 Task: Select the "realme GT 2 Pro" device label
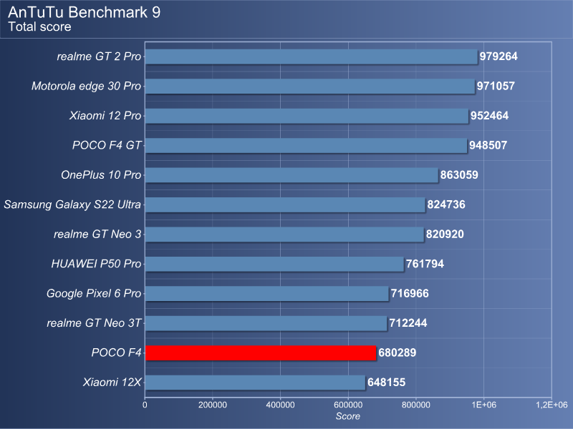coord(99,56)
